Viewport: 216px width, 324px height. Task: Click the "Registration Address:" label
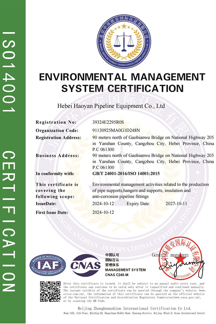click(58, 137)
